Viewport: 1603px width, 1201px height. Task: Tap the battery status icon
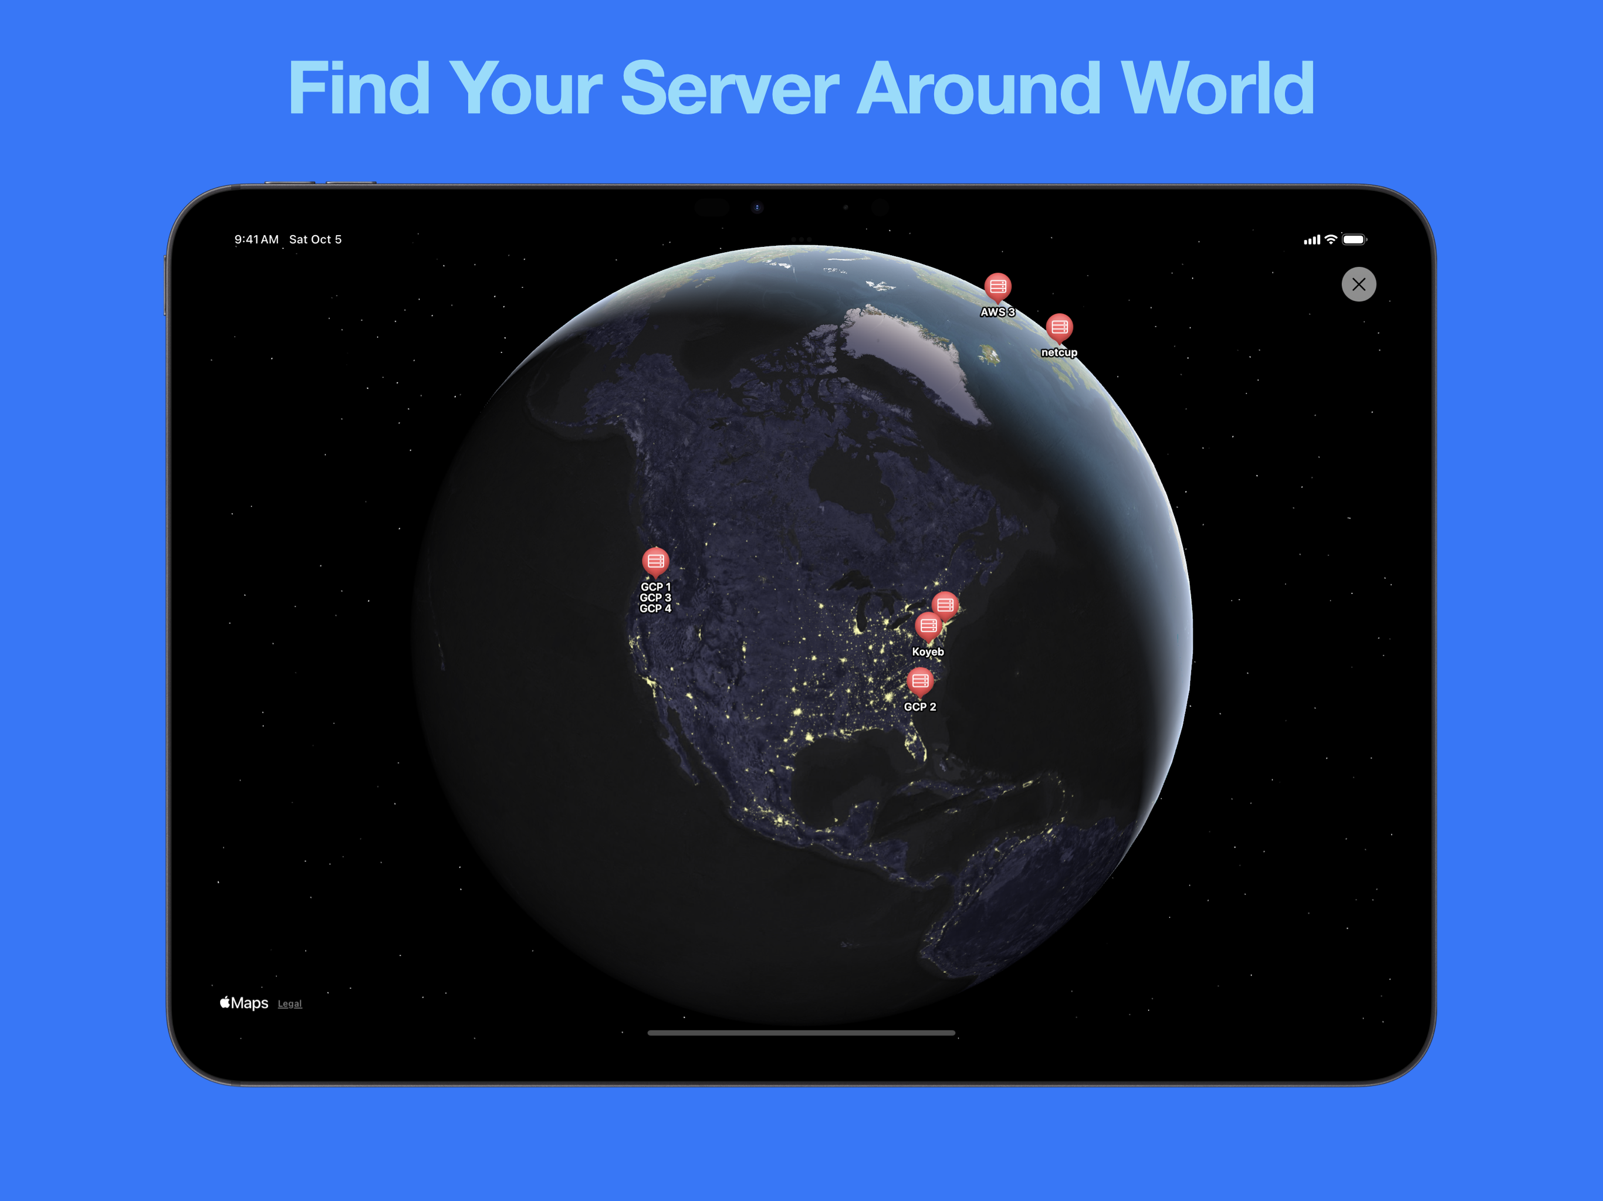coord(1354,239)
